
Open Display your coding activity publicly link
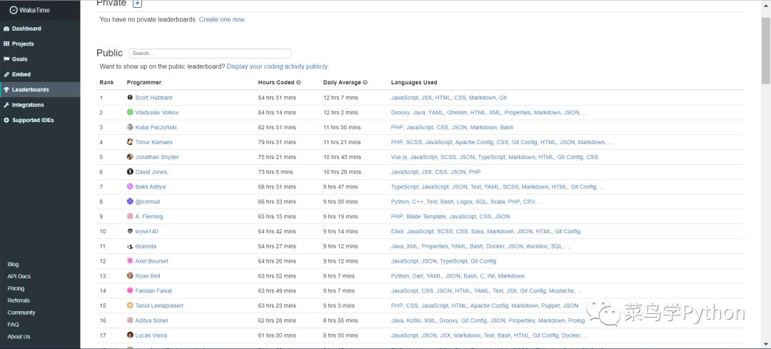point(278,66)
